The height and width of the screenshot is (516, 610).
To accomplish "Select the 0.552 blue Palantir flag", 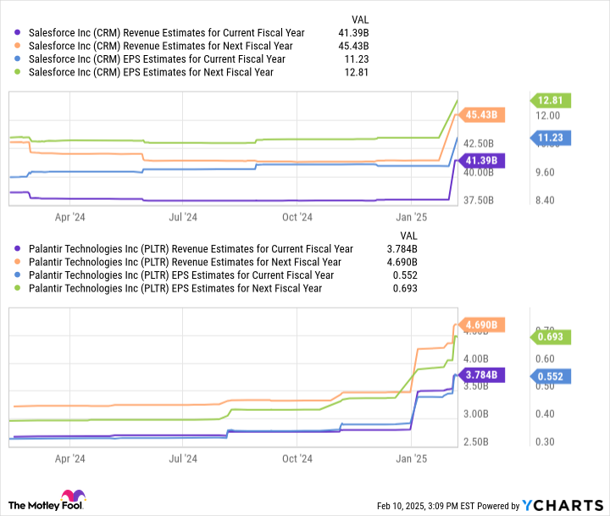I will (x=551, y=376).
